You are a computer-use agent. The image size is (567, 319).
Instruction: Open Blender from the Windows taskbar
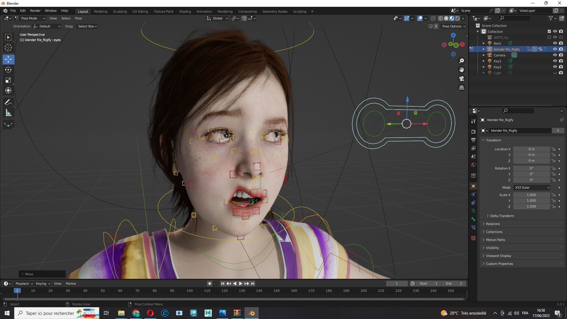point(252,313)
